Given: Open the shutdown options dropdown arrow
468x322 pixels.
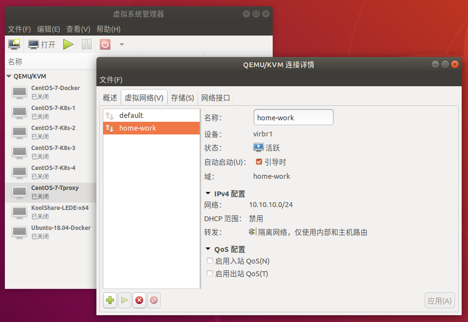Looking at the screenshot, I should [122, 44].
